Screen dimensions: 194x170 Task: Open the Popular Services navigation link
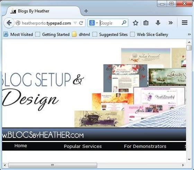[83, 146]
